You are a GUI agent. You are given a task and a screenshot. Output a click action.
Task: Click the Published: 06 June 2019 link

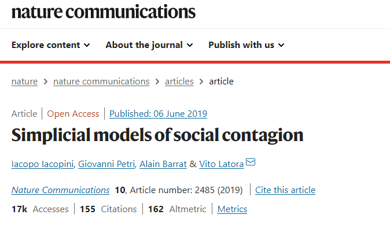pyautogui.click(x=158, y=114)
